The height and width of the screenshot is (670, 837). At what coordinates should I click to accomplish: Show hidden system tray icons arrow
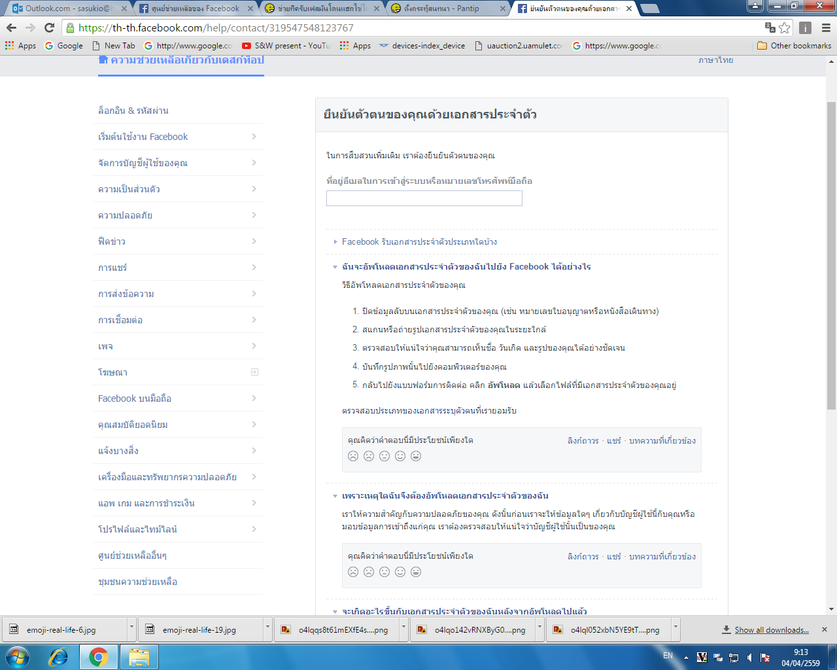pos(686,658)
